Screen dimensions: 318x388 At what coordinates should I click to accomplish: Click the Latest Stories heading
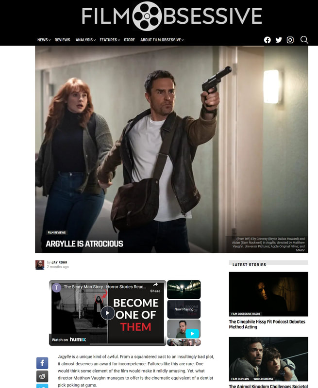click(x=249, y=264)
